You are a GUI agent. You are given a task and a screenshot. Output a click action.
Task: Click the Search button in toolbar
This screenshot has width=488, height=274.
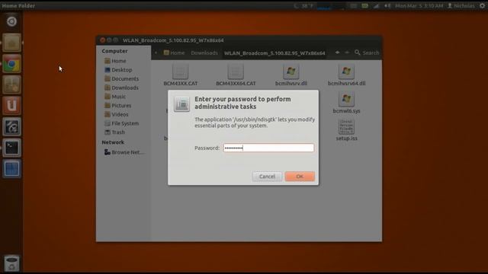[367, 53]
